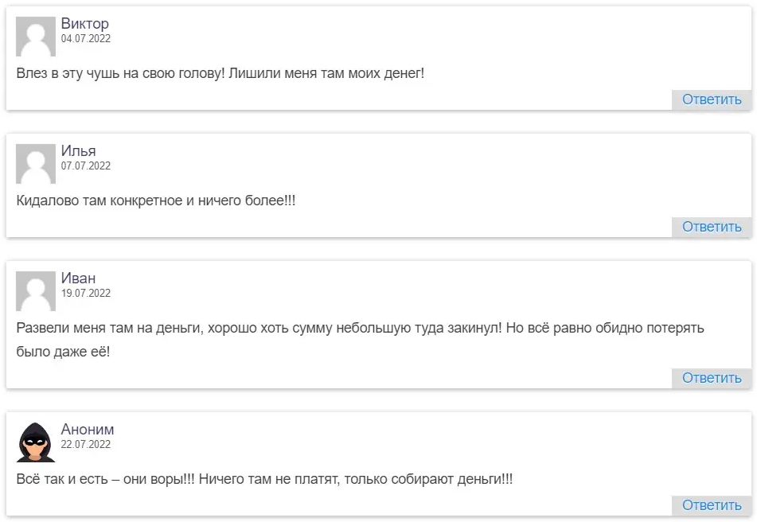Open Виктор's profile by clicking his name
Image resolution: width=757 pixels, height=522 pixels.
(x=83, y=24)
